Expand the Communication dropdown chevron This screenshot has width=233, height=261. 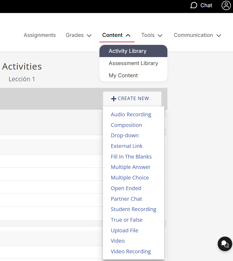(x=219, y=35)
